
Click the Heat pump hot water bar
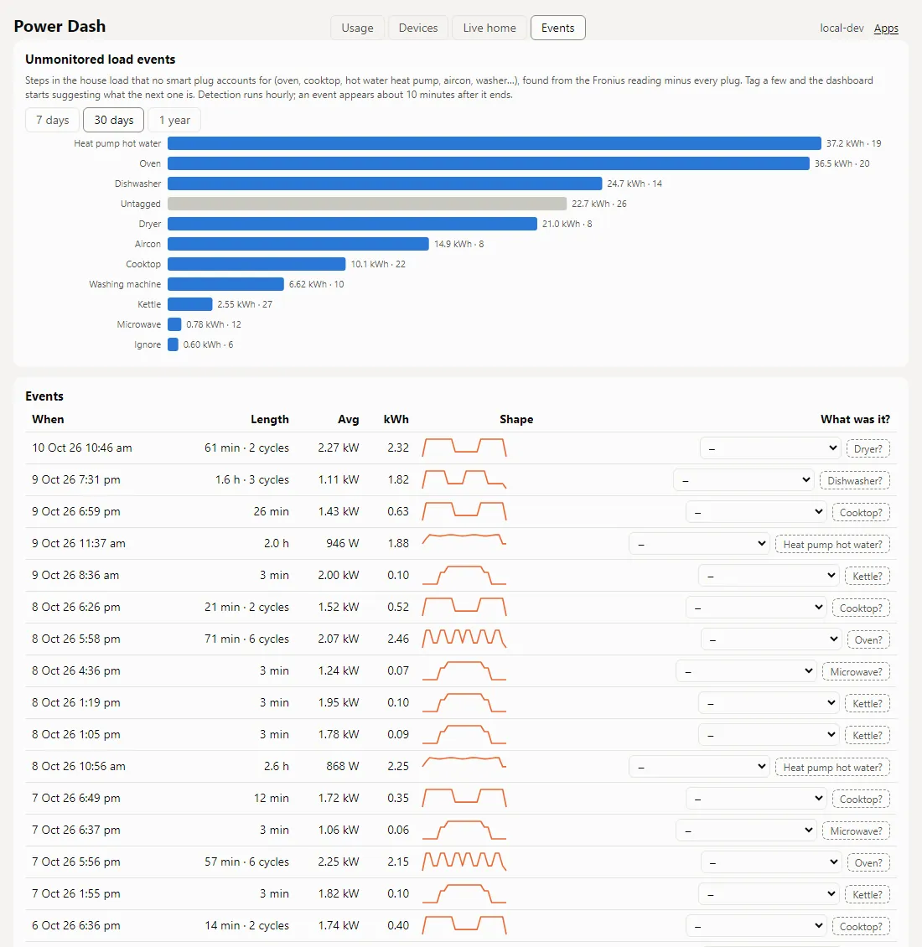pos(495,143)
